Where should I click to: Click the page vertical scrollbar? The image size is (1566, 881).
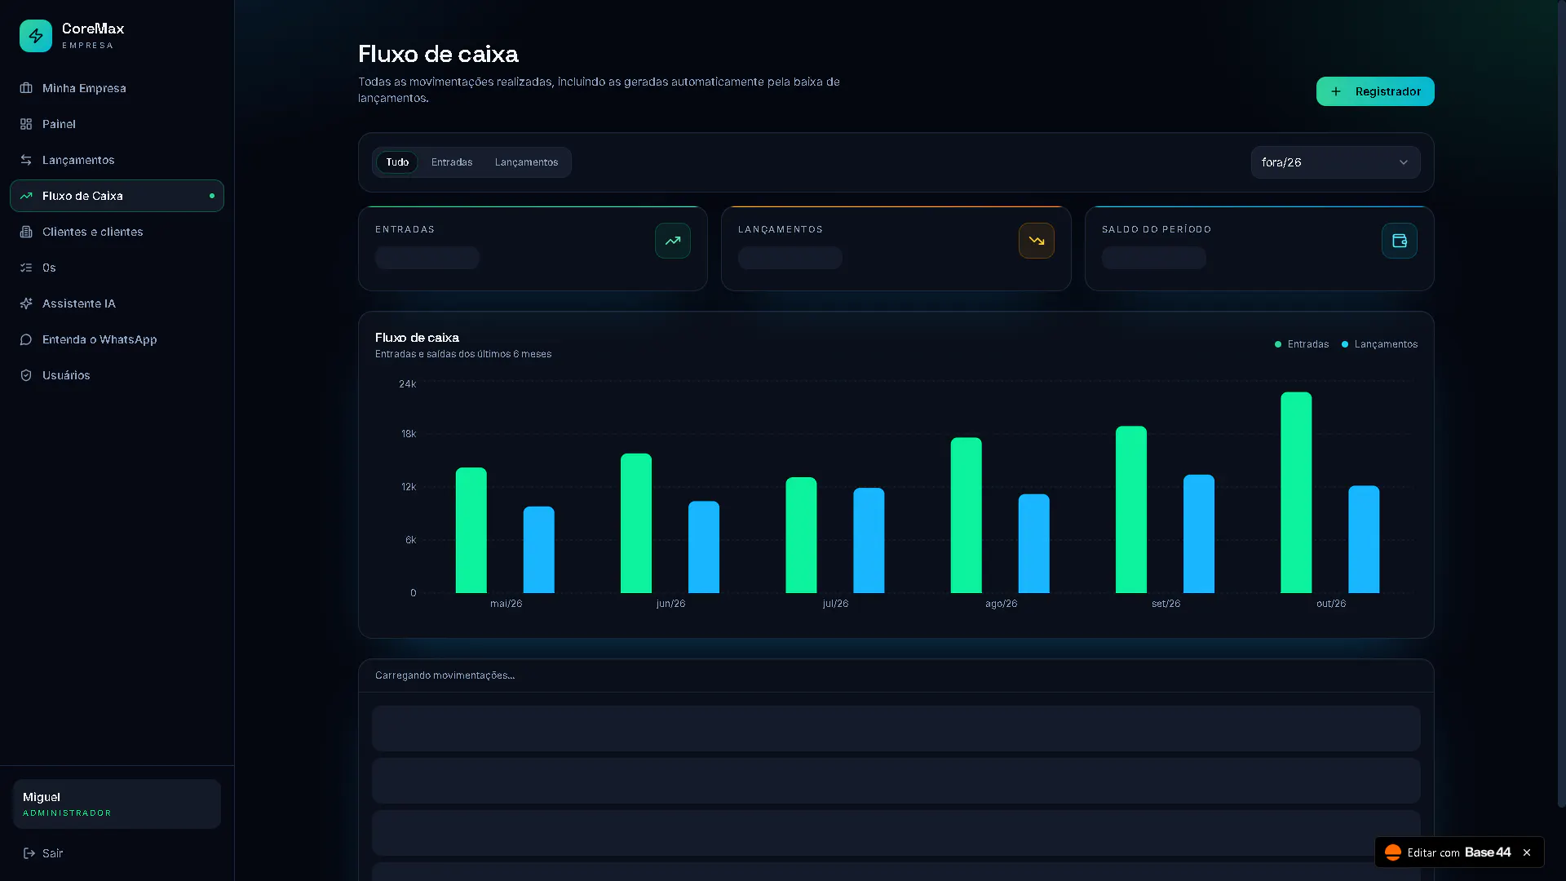(1561, 404)
